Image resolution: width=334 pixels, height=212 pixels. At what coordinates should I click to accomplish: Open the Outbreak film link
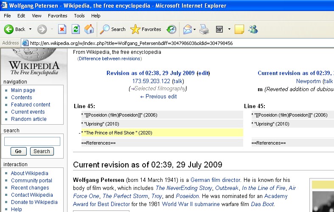227,188
